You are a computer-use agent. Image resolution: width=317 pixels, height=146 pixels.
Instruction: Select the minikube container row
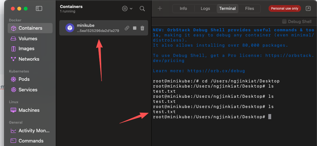pyautogui.click(x=104, y=28)
